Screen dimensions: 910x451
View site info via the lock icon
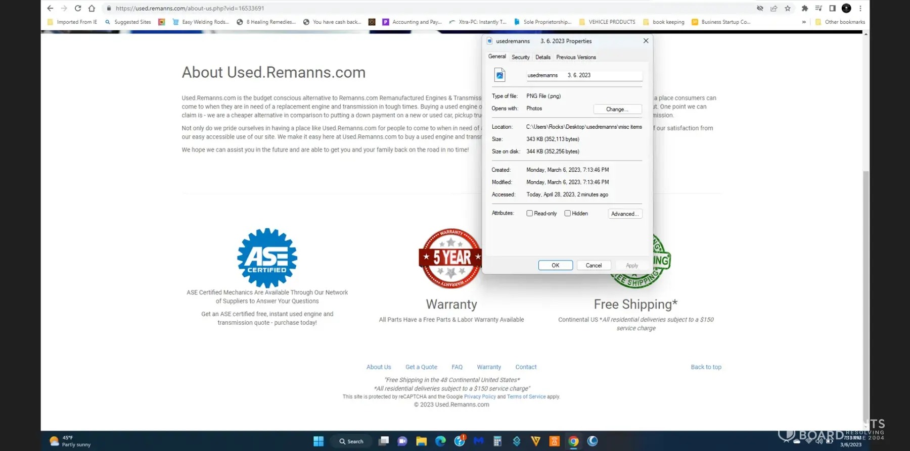[x=109, y=8]
